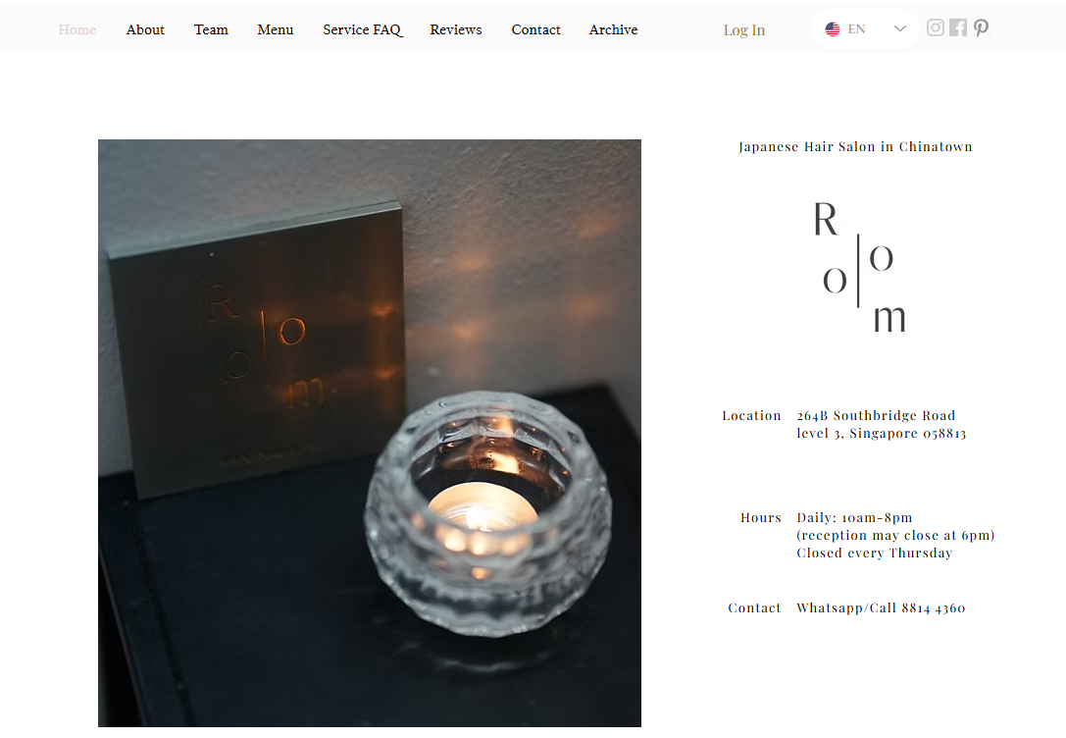Open the EN language selector

(x=865, y=29)
